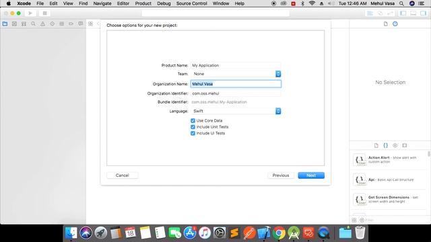The image size is (431, 242).
Task: Open the Team dropdown
Action: 236,74
